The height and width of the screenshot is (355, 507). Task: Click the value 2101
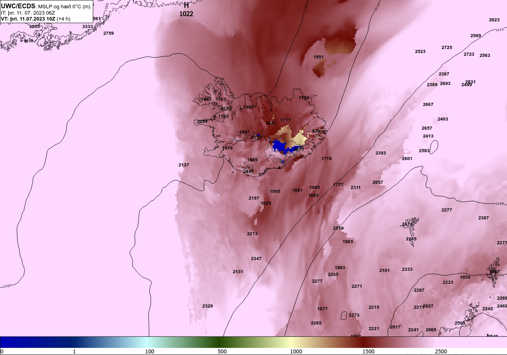pos(385,270)
